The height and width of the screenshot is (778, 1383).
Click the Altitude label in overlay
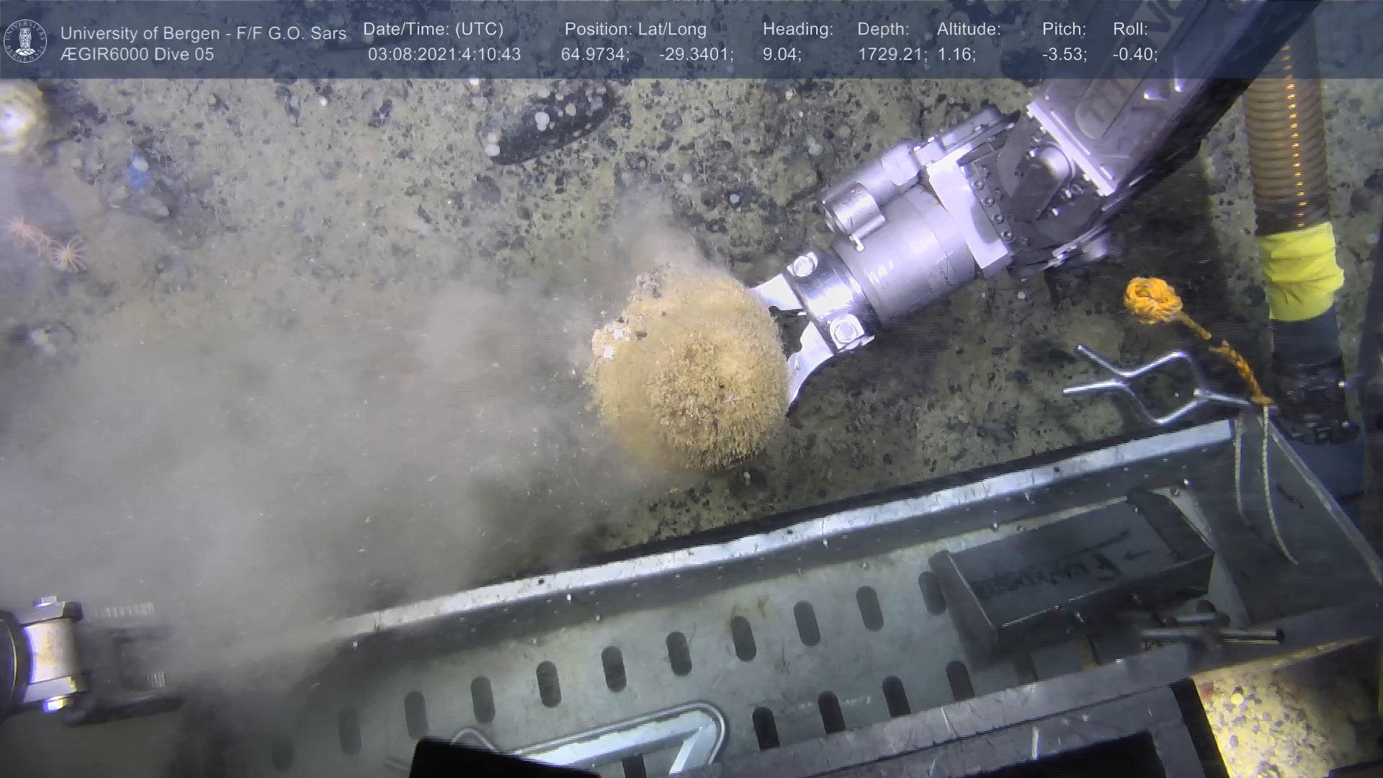969,30
